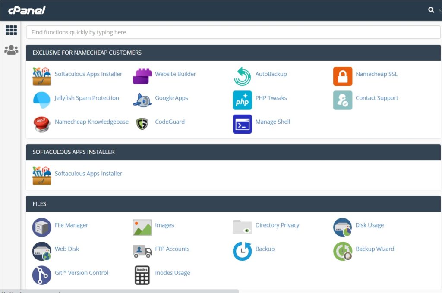Click the Softaculous Apps Installer icon under Namecheap Customers
This screenshot has height=293, width=442.
pos(42,76)
